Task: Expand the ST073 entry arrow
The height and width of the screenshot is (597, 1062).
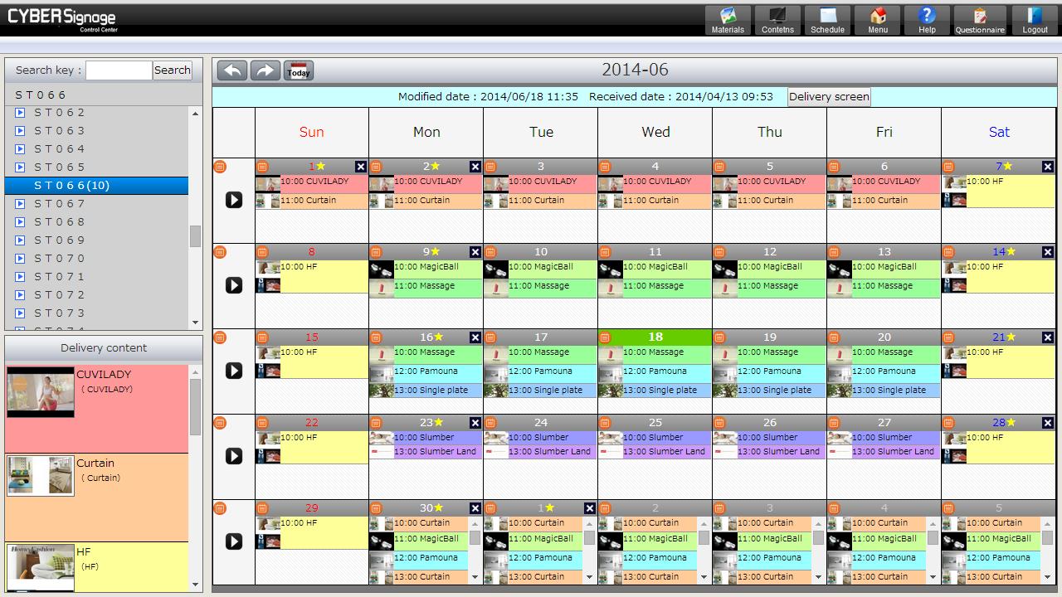Action: click(x=21, y=313)
